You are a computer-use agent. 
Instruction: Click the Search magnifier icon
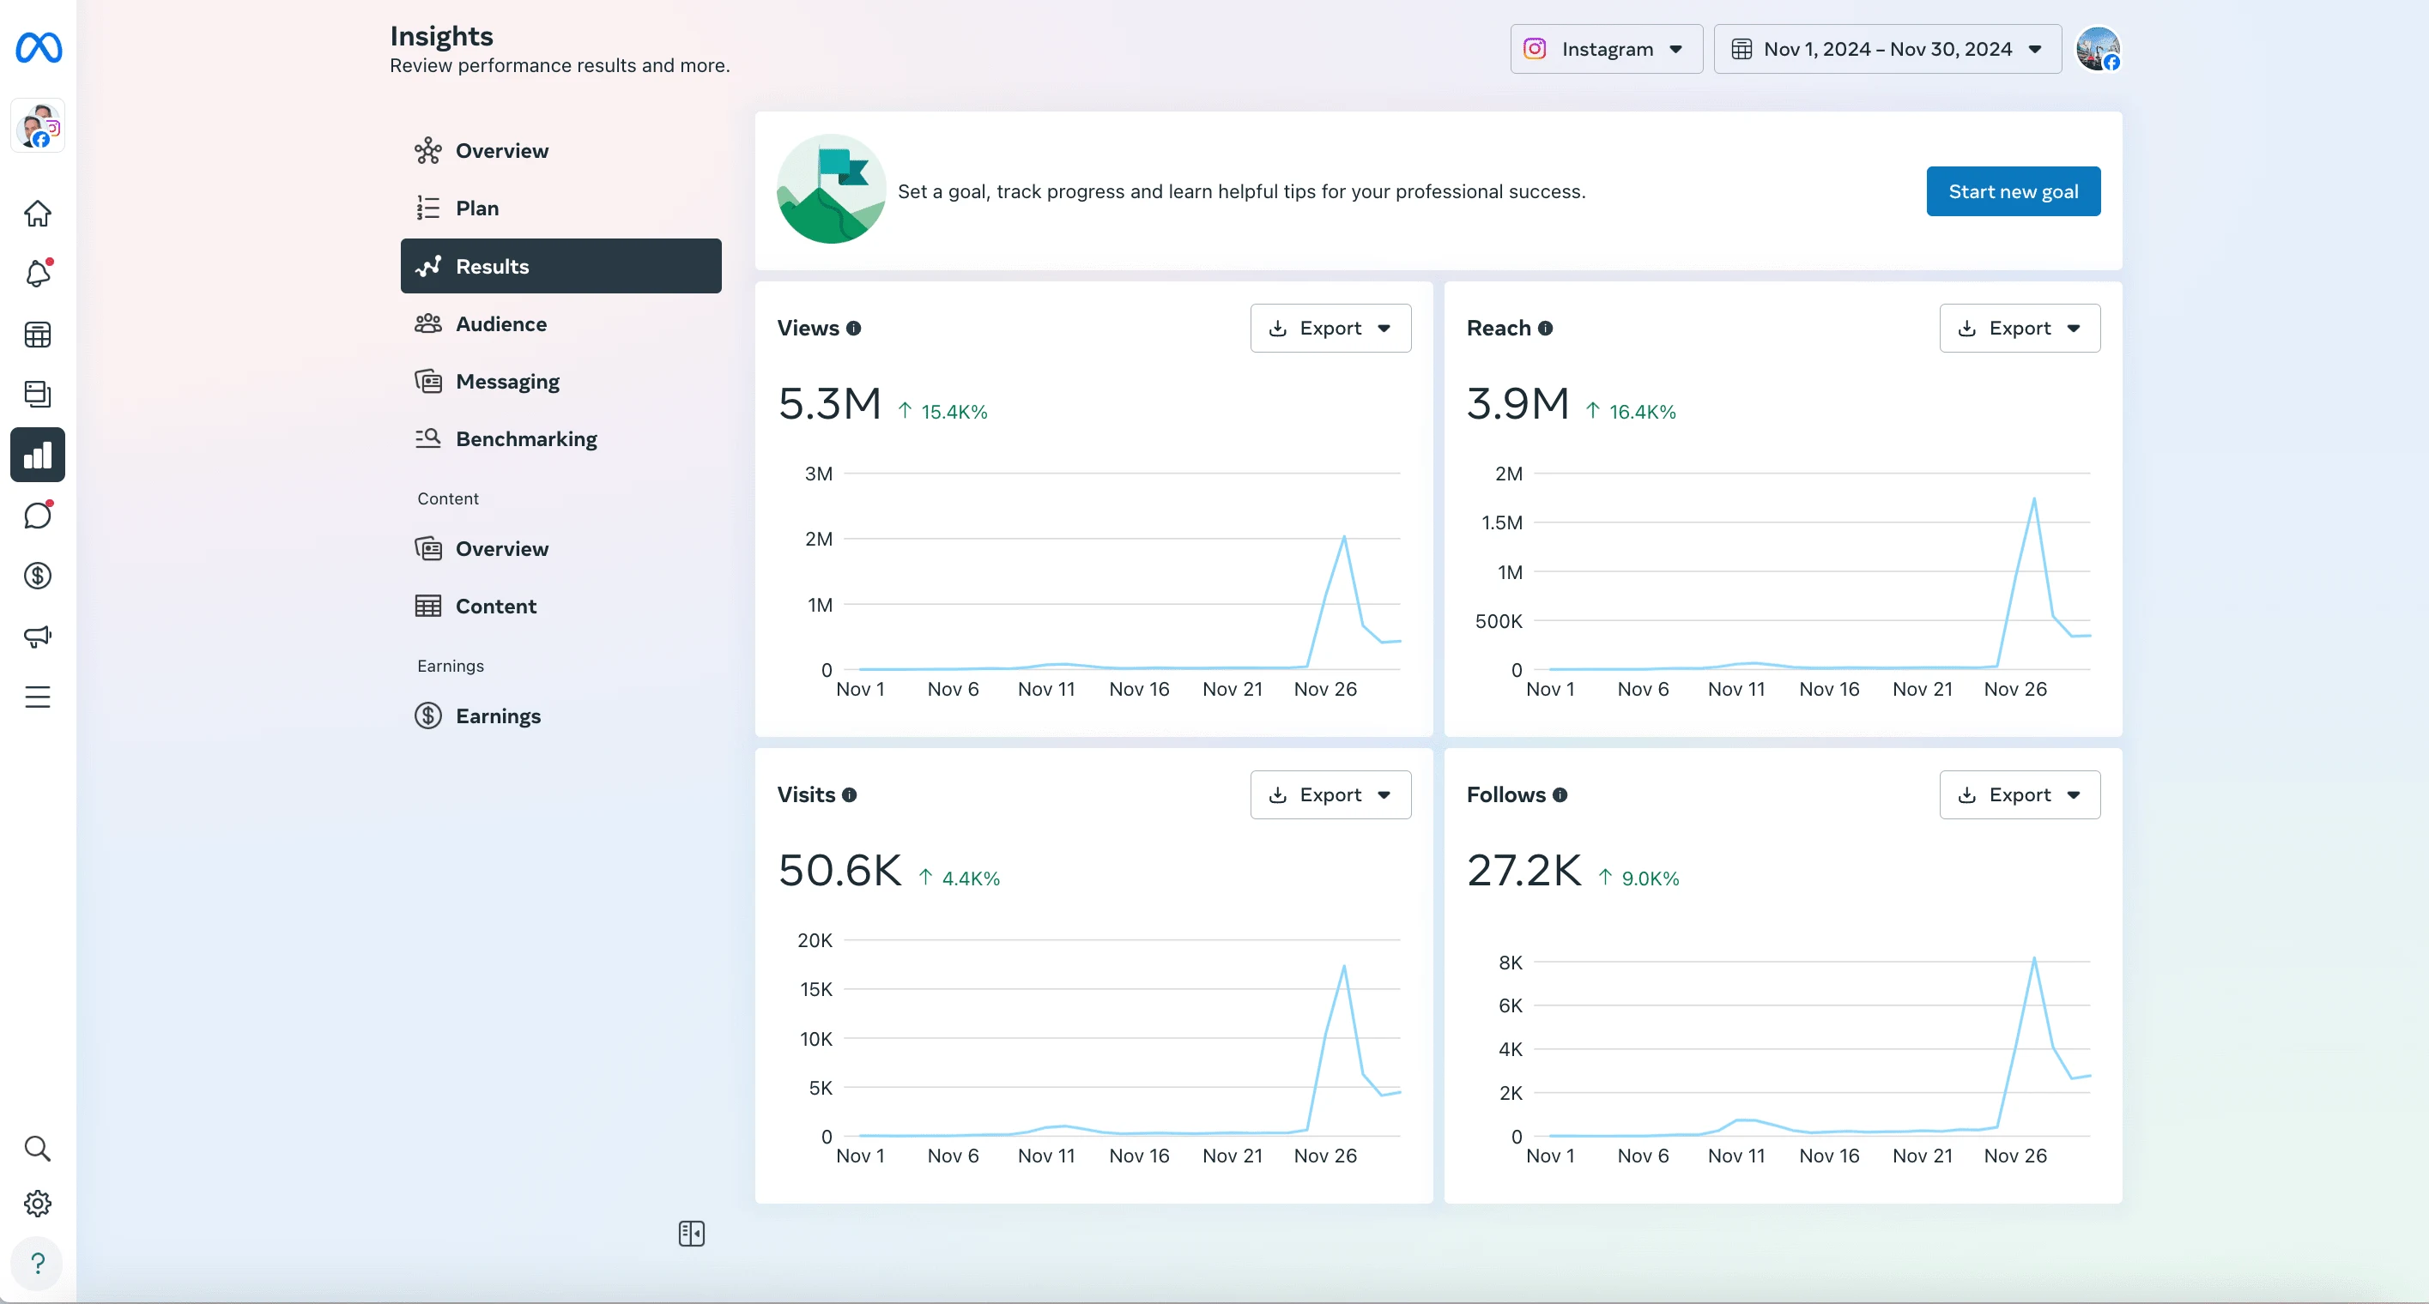pos(38,1149)
